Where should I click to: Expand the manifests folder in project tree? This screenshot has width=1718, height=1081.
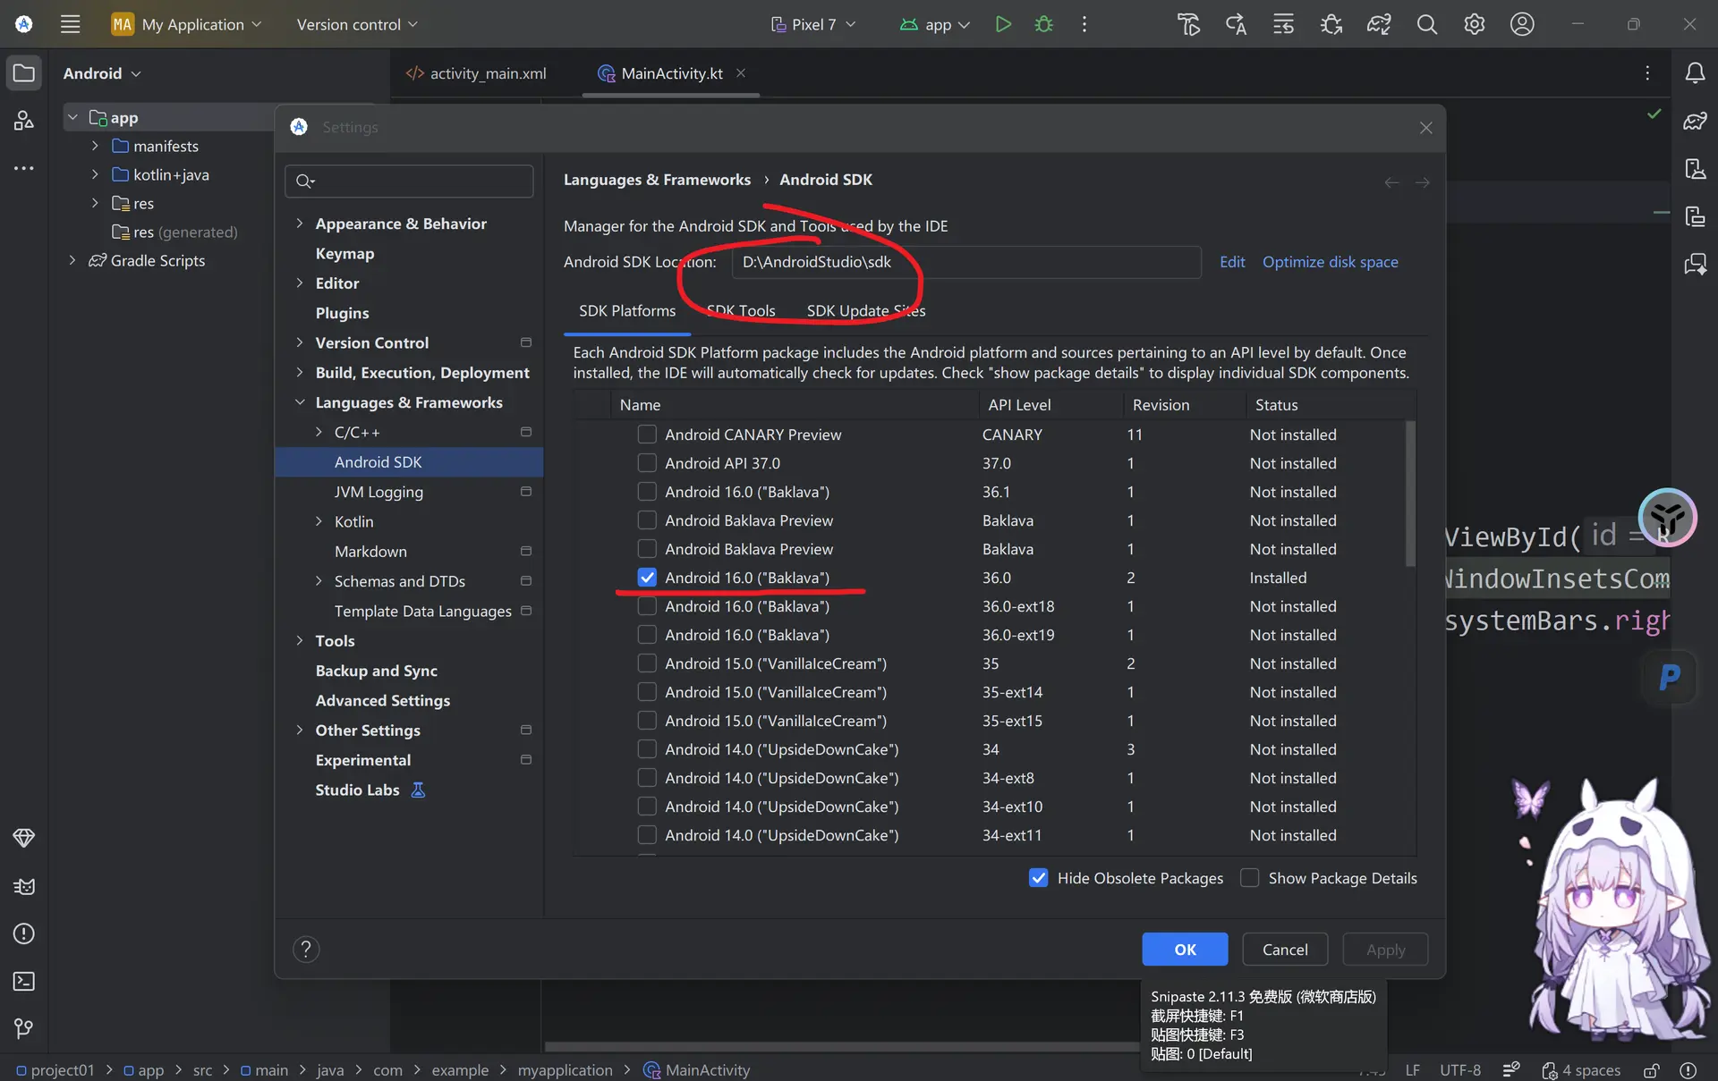pyautogui.click(x=95, y=146)
